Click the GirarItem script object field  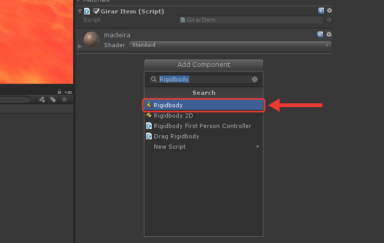pyautogui.click(x=250, y=20)
